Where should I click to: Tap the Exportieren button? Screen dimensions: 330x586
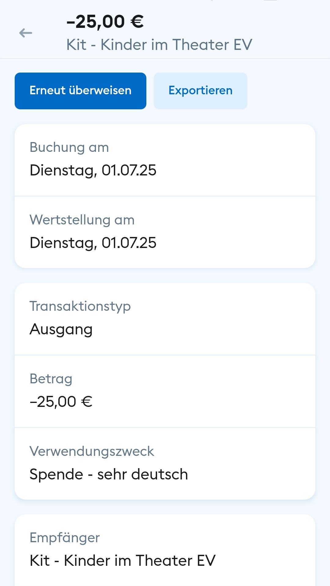pyautogui.click(x=200, y=91)
